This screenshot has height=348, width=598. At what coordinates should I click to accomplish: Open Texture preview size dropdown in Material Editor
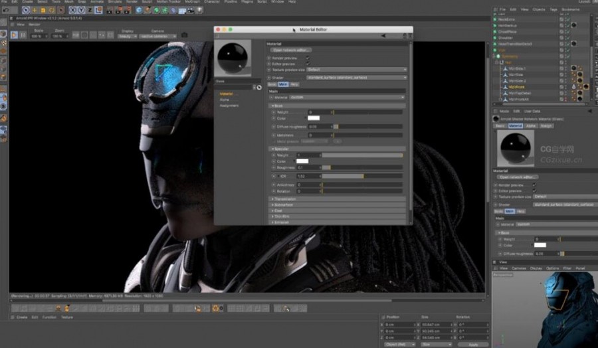tap(357, 70)
